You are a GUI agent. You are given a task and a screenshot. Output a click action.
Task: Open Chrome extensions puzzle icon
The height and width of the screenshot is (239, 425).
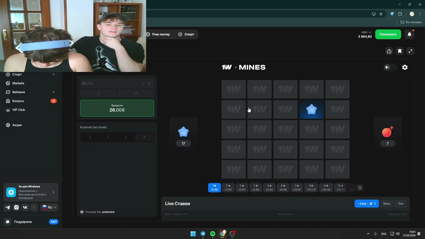[x=400, y=14]
